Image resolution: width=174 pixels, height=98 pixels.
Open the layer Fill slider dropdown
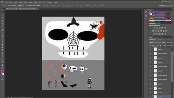click(172, 46)
